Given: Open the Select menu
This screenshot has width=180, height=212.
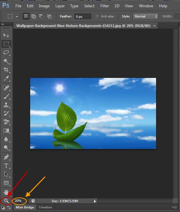Looking at the screenshot, I should (x=89, y=6).
